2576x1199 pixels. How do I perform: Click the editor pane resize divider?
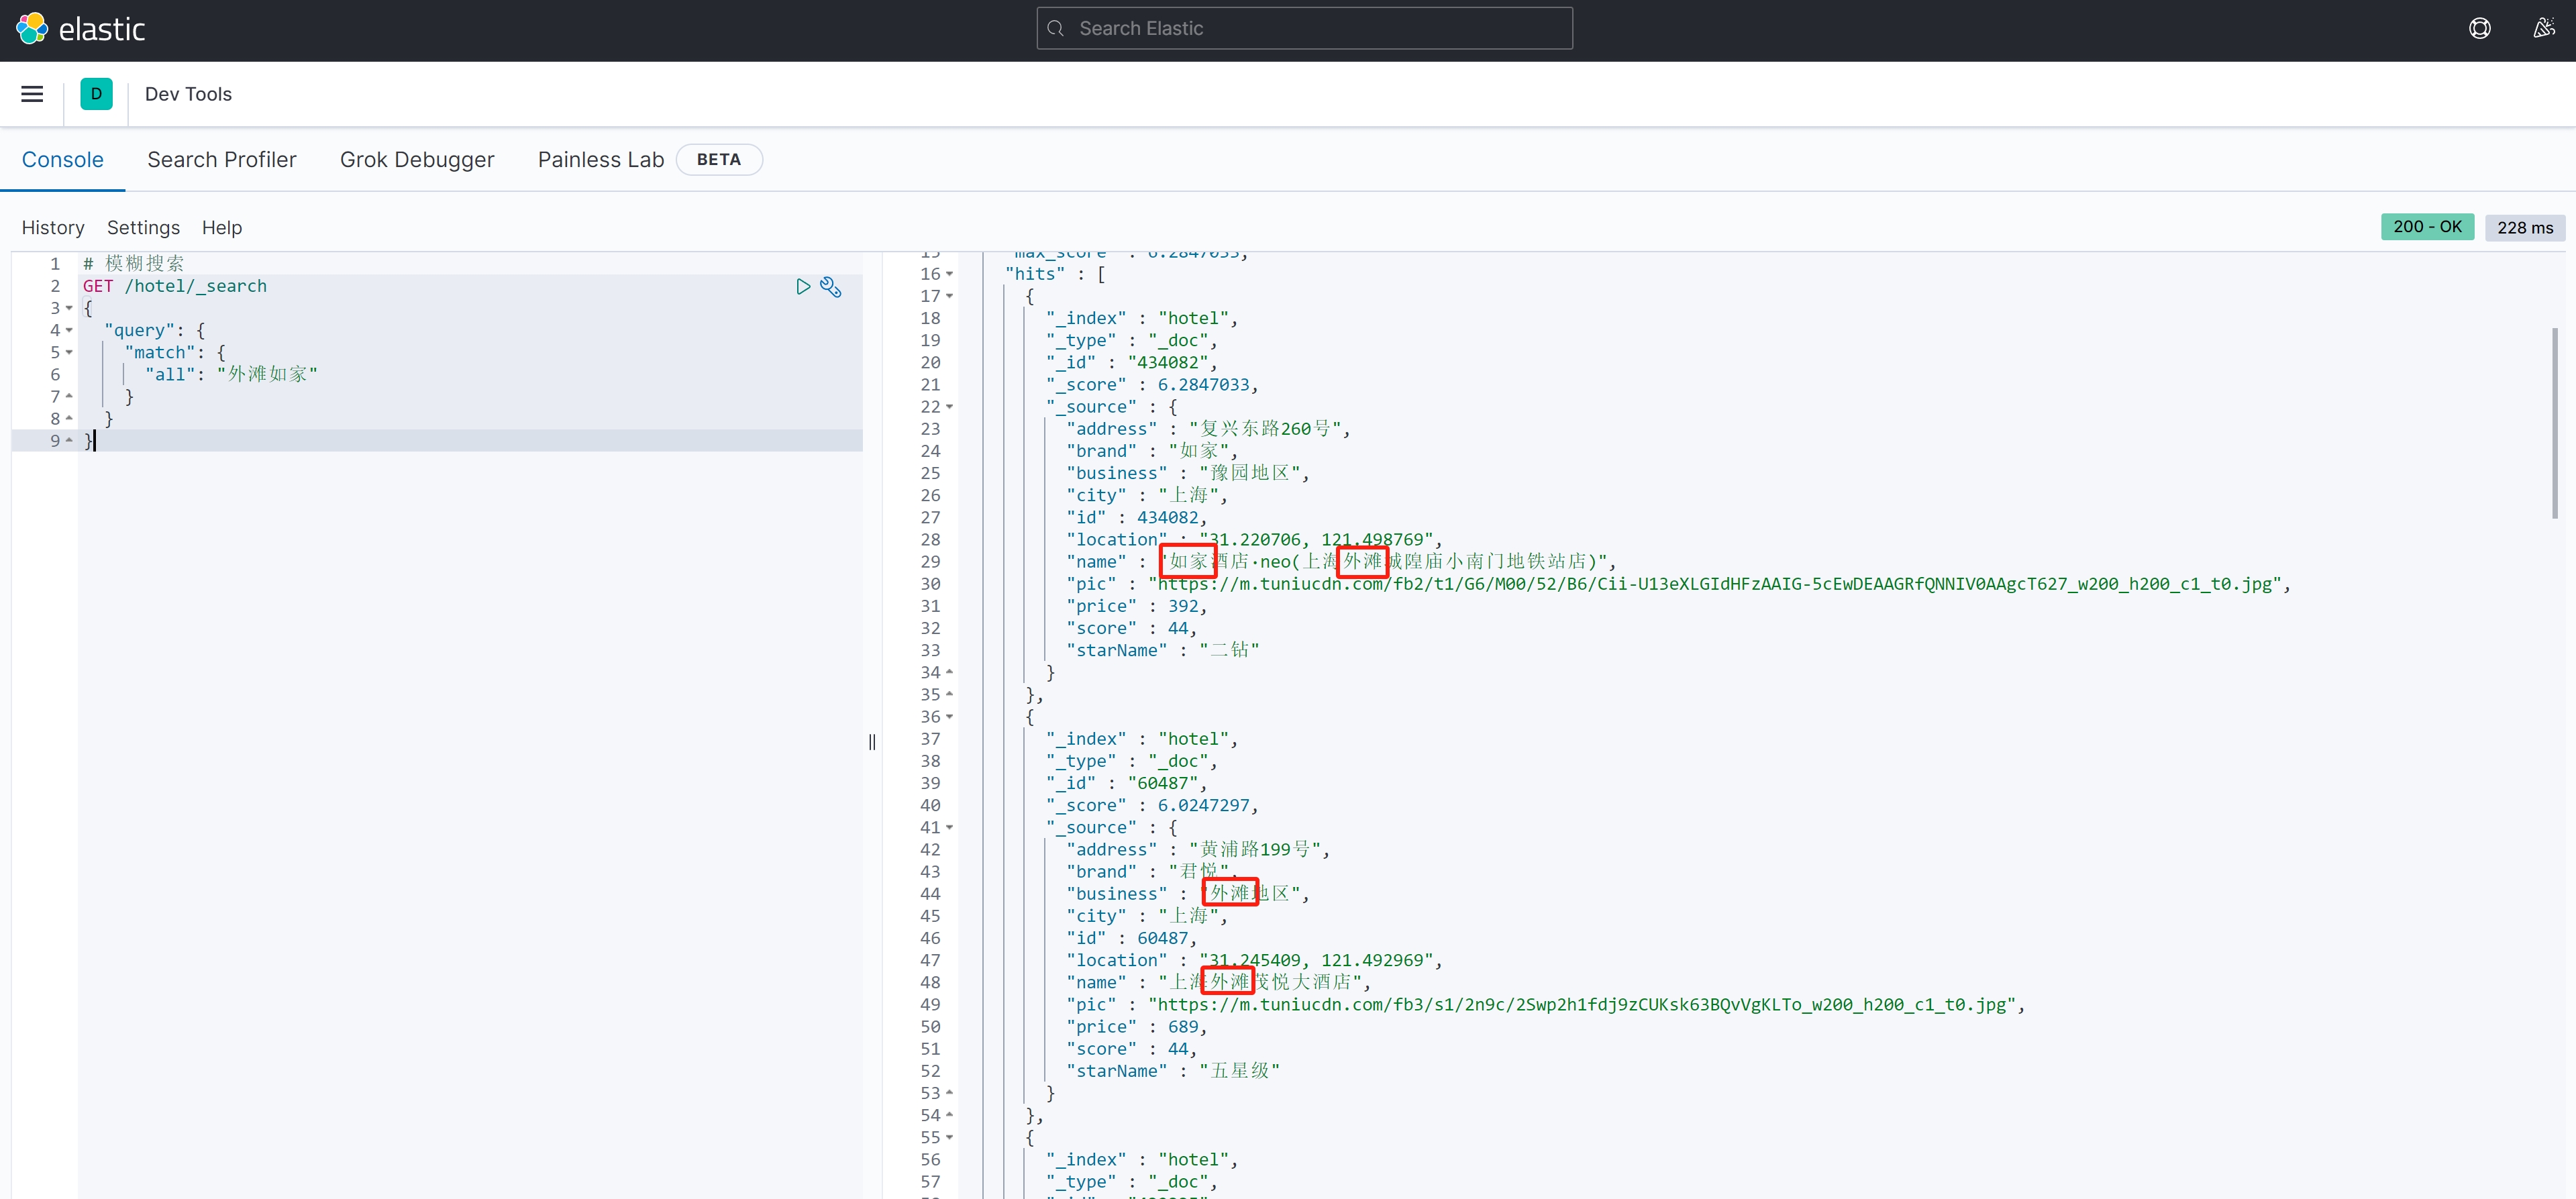(x=872, y=741)
